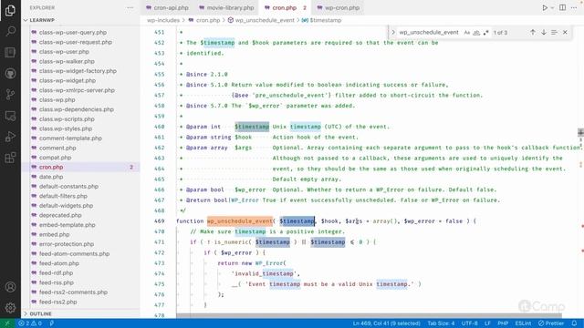
Task: Click the Explorer more actions ellipsis
Action: [130, 8]
